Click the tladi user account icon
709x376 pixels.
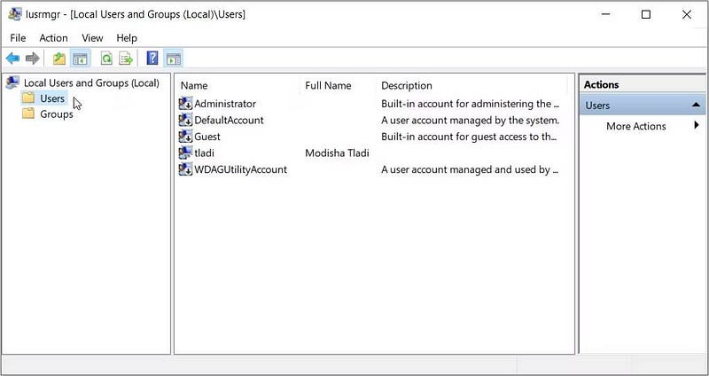point(185,153)
